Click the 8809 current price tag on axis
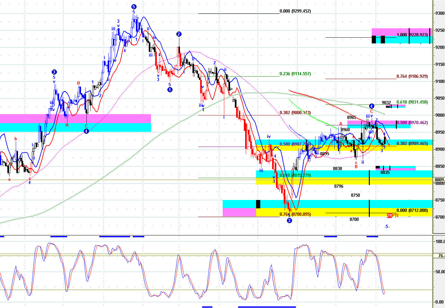This screenshot has height=308, width=445. pyautogui.click(x=439, y=180)
